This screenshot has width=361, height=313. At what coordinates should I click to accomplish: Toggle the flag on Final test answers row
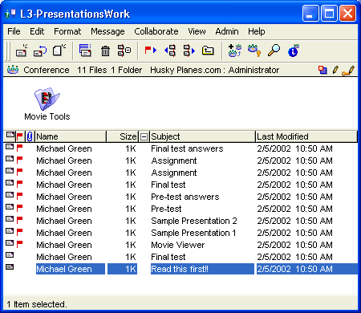[19, 148]
